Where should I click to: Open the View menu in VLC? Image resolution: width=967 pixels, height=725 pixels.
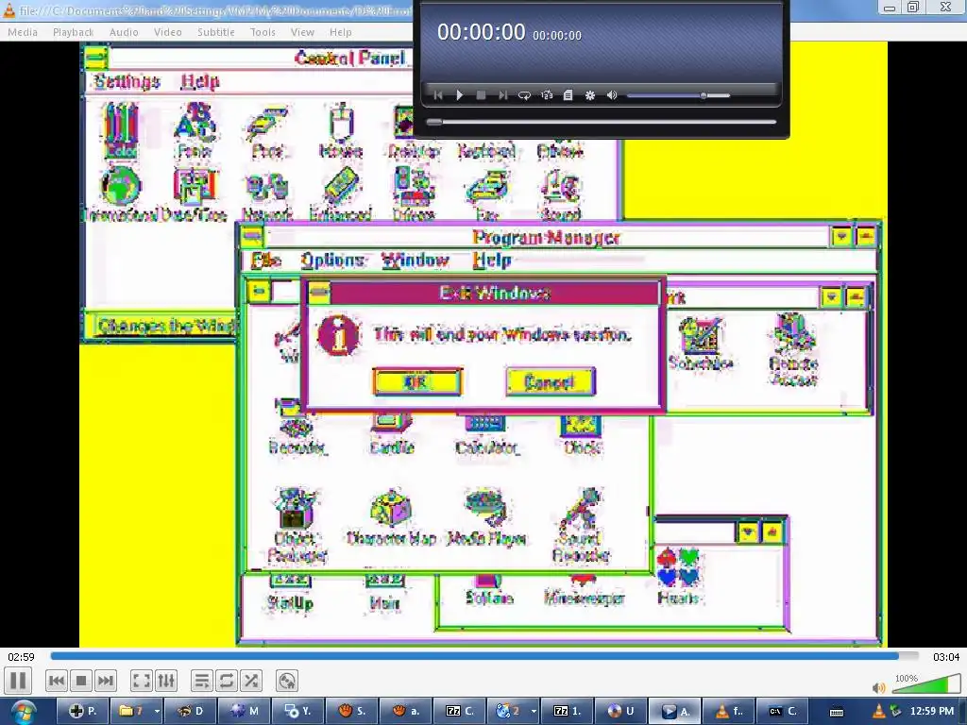tap(302, 32)
